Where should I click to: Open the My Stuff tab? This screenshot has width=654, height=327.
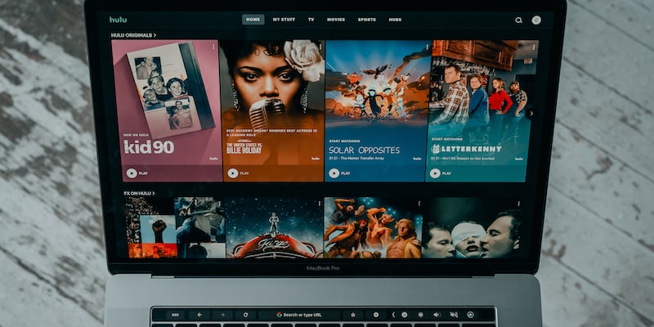284,20
